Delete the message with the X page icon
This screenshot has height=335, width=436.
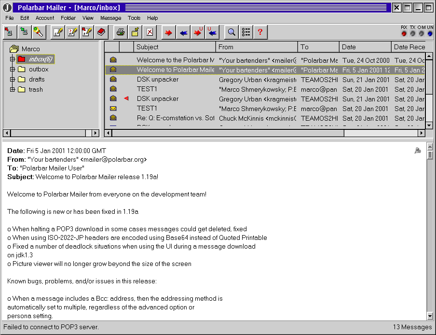point(150,32)
